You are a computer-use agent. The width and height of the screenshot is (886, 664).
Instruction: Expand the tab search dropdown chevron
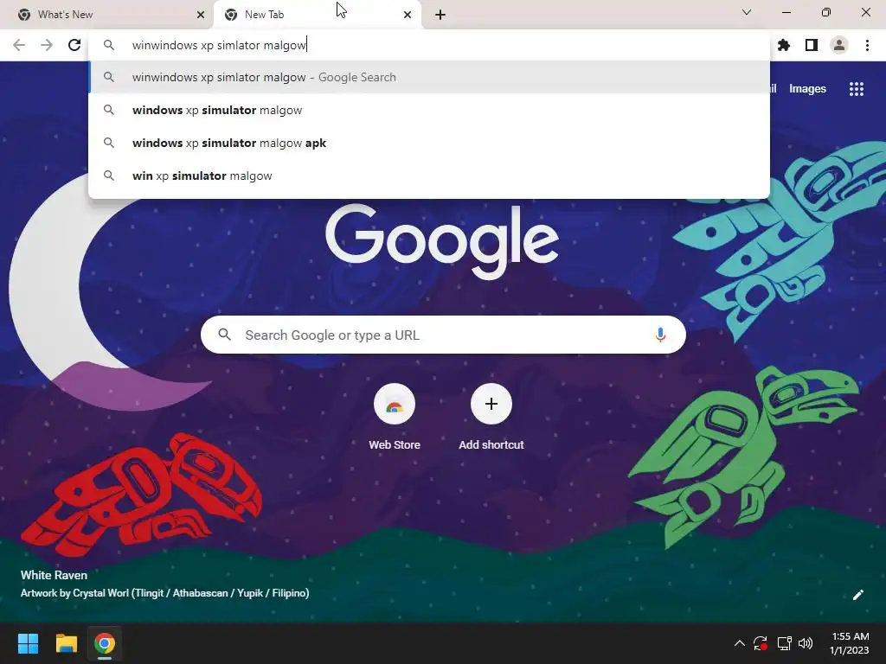747,12
